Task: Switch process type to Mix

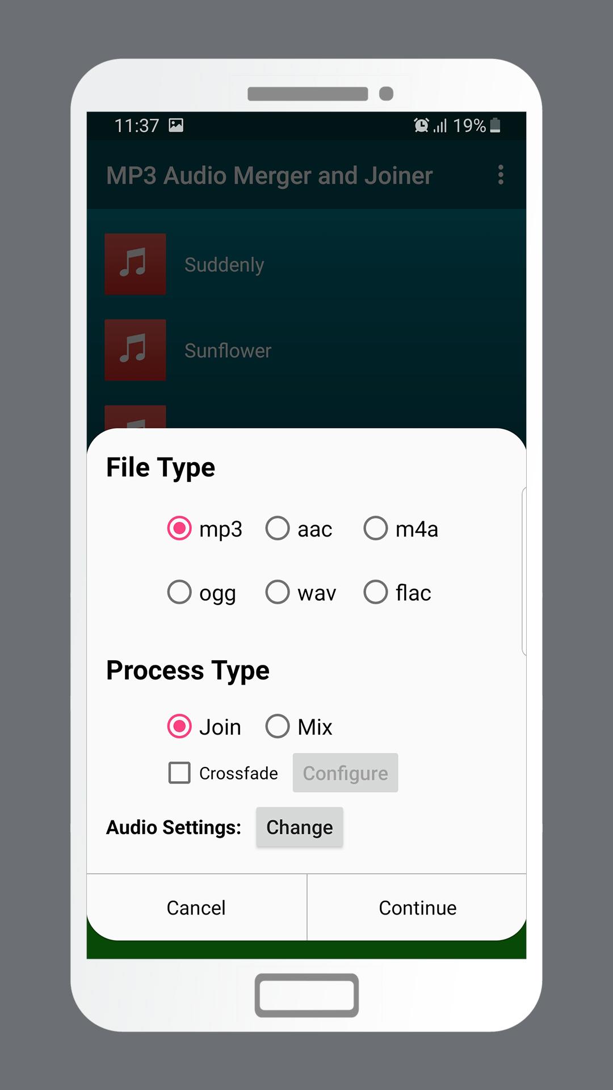Action: 278,726
